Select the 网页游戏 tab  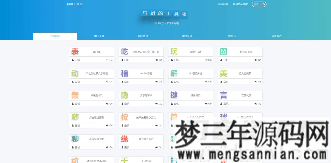click(x=276, y=36)
